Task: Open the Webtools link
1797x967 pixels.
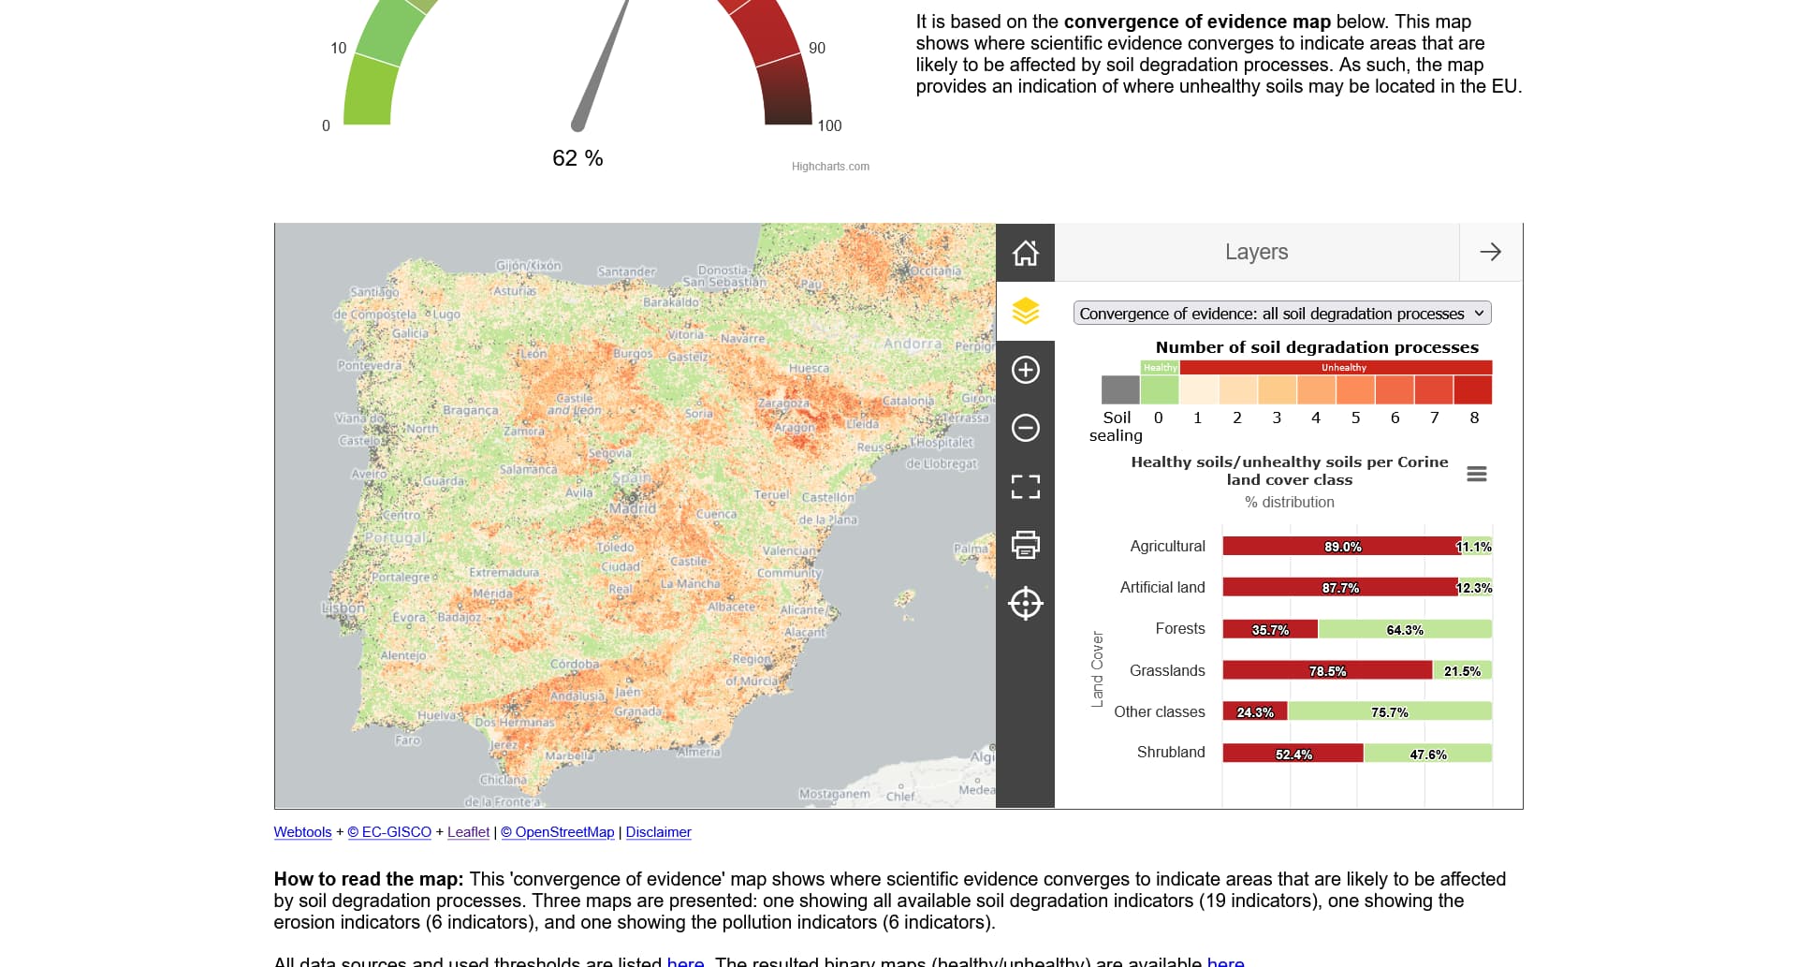Action: pos(302,832)
